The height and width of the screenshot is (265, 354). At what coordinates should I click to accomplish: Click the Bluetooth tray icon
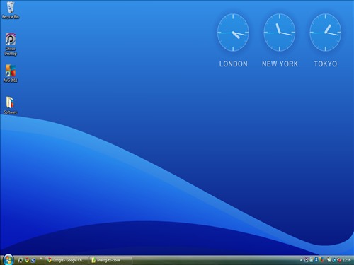pyautogui.click(x=316, y=260)
